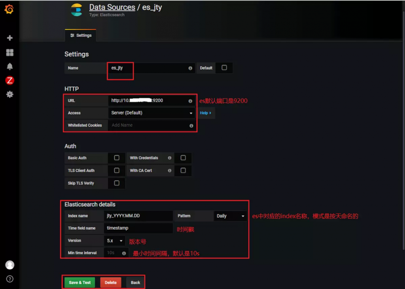Screen dimensions: 405x289
Task: Click the Name input field es_jty
Action: point(151,68)
